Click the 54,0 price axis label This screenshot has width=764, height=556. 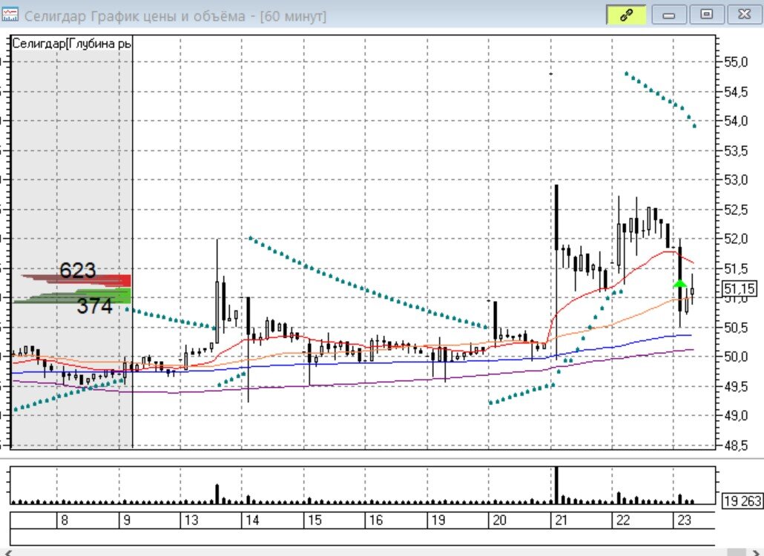pyautogui.click(x=736, y=121)
